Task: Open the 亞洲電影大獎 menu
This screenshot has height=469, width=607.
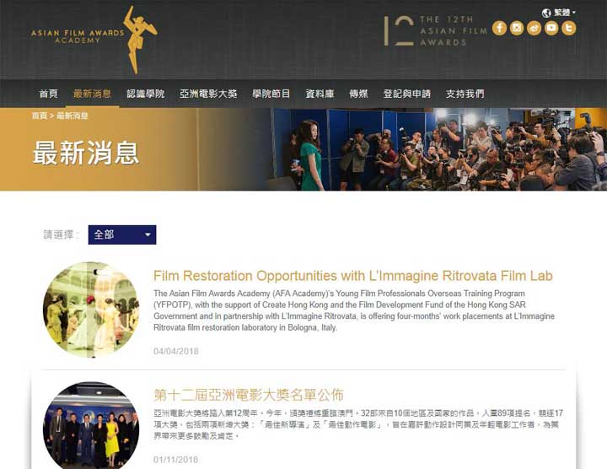Action: coord(208,94)
